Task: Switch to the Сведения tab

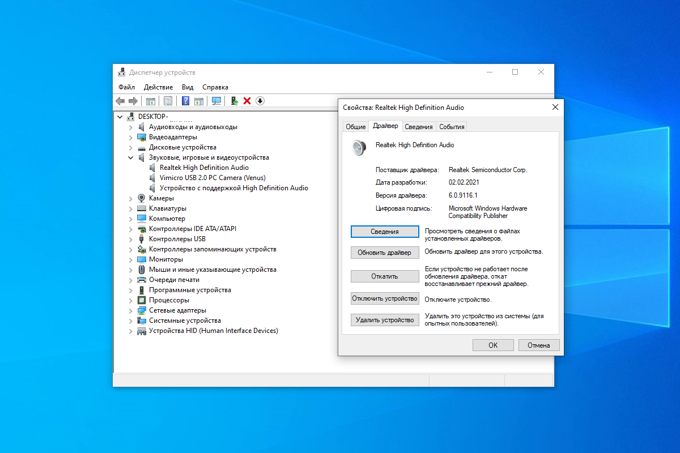Action: click(419, 127)
